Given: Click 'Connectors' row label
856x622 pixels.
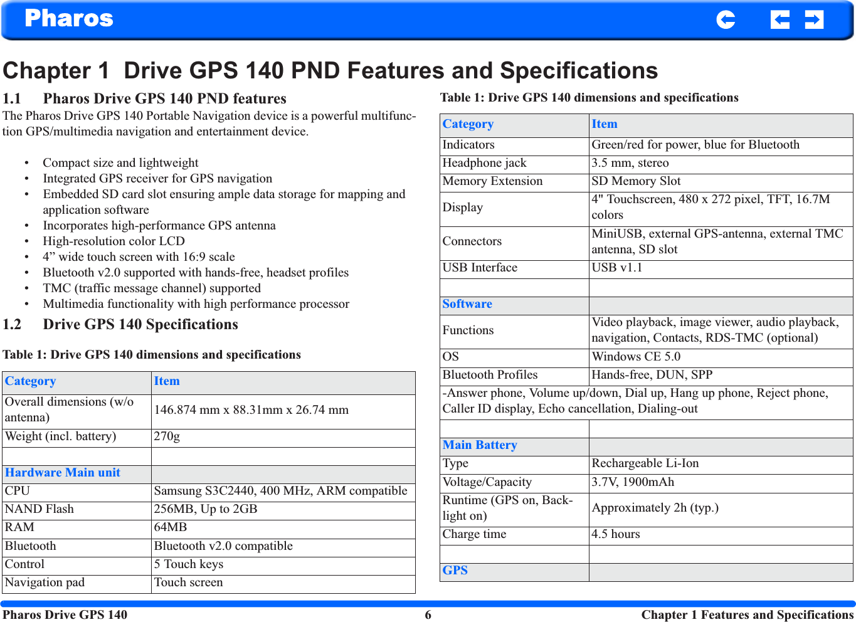Looking at the screenshot, I should [x=472, y=241].
